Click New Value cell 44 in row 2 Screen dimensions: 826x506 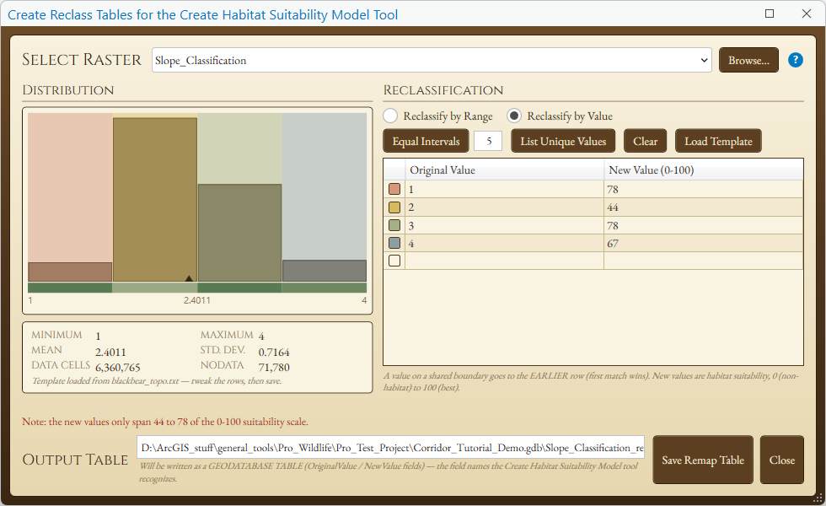(x=703, y=207)
